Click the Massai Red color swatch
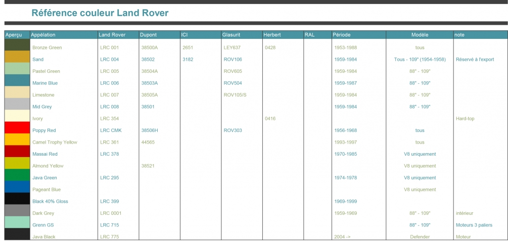Screen dimensions: 508x241 [x=17, y=151]
